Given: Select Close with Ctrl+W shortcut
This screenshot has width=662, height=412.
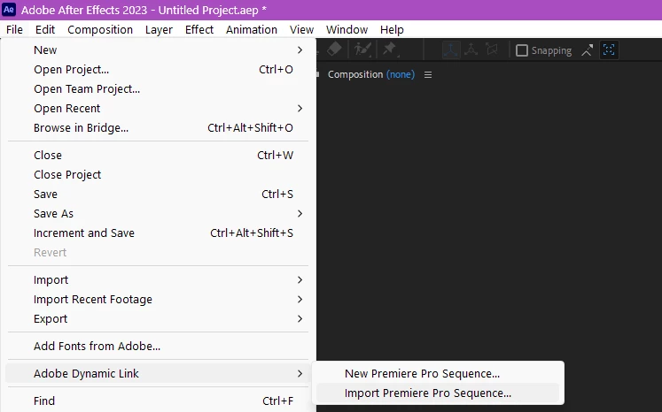Looking at the screenshot, I should point(158,155).
